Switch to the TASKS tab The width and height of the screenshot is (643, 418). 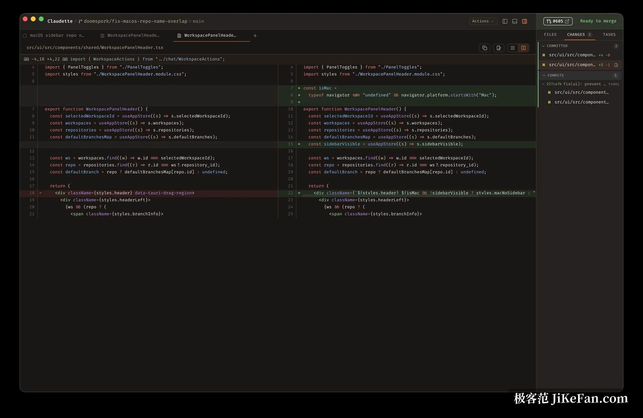(x=609, y=34)
